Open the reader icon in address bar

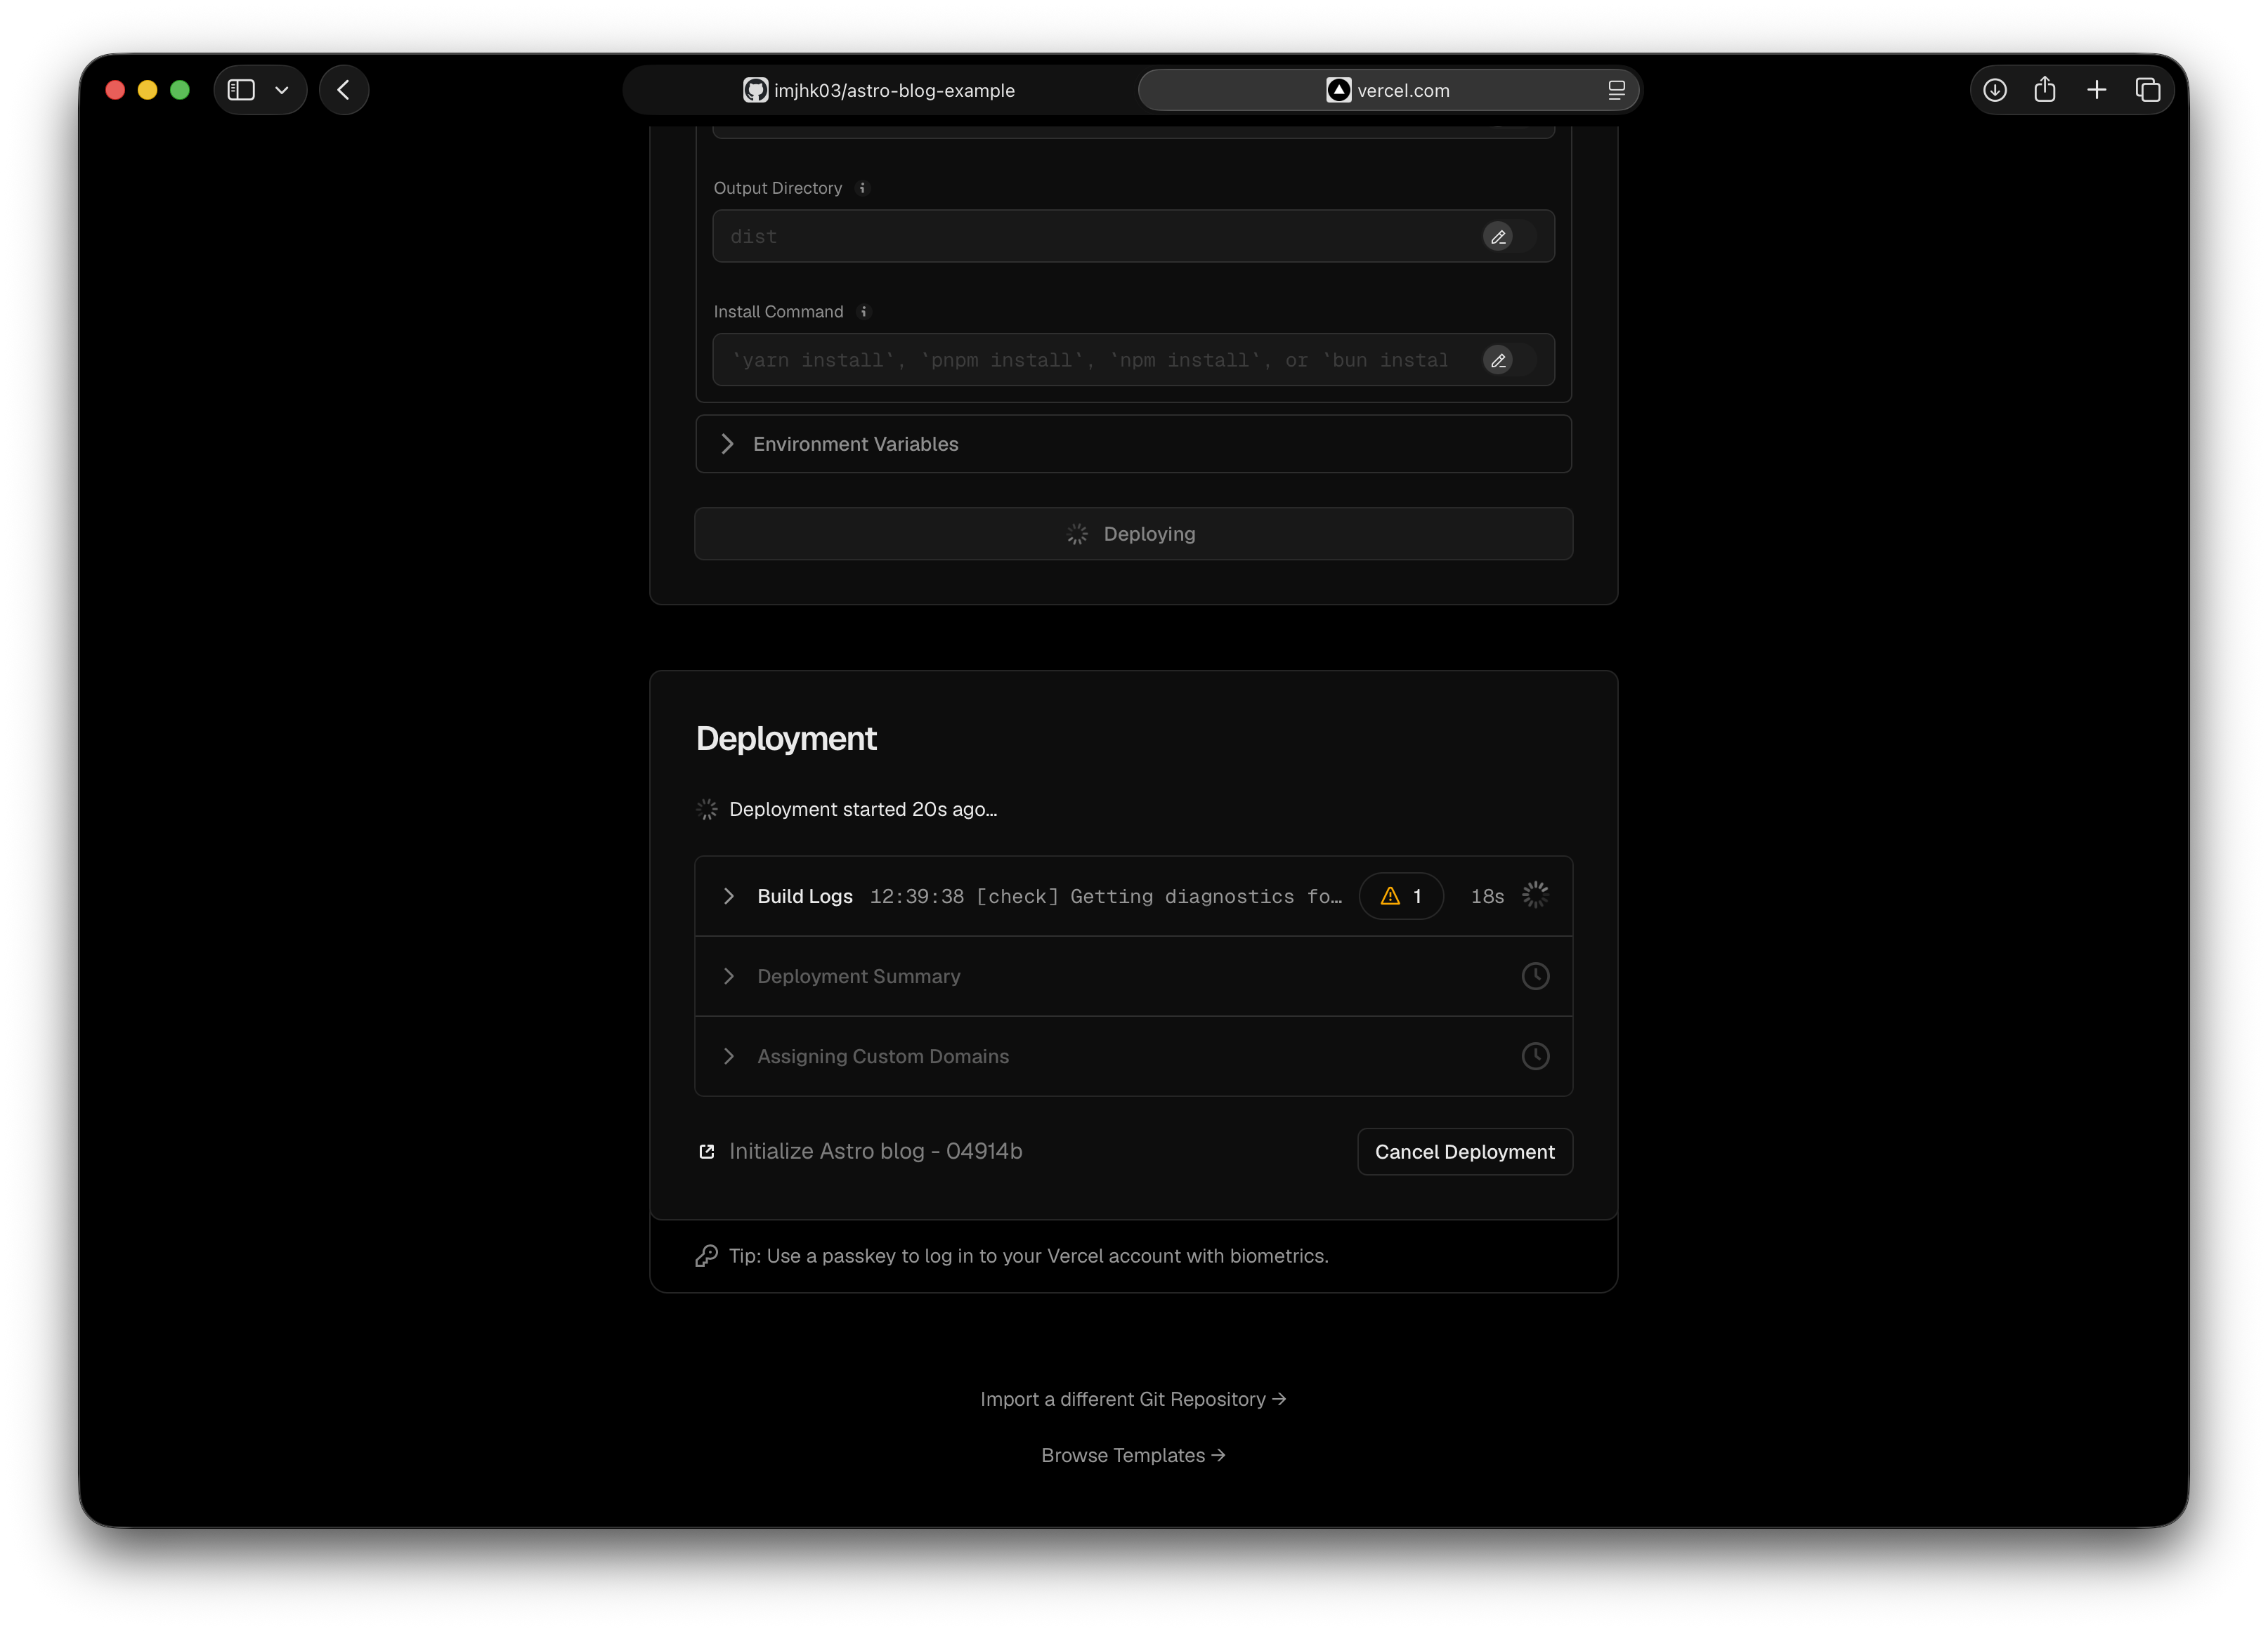pos(1616,90)
